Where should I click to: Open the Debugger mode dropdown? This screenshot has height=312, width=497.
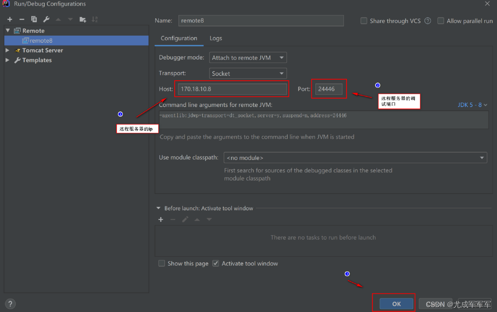(x=248, y=58)
